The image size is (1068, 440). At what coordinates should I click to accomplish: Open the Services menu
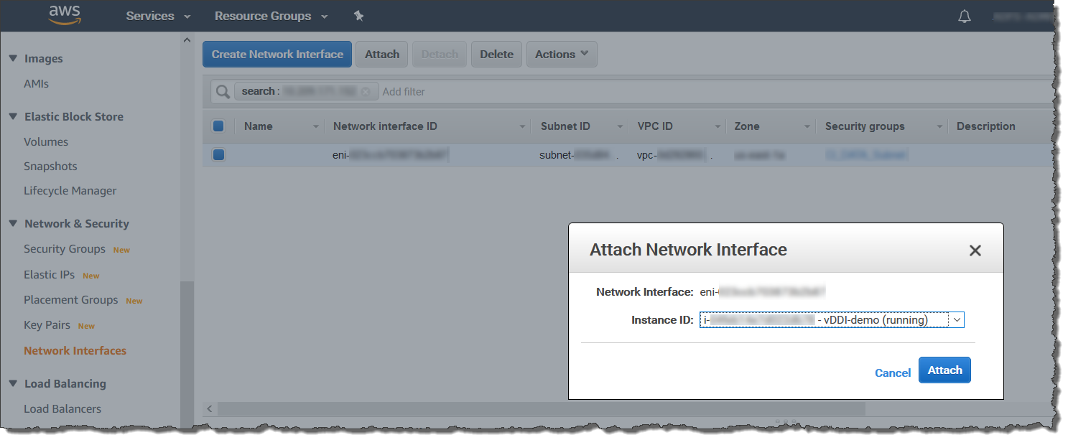point(158,16)
